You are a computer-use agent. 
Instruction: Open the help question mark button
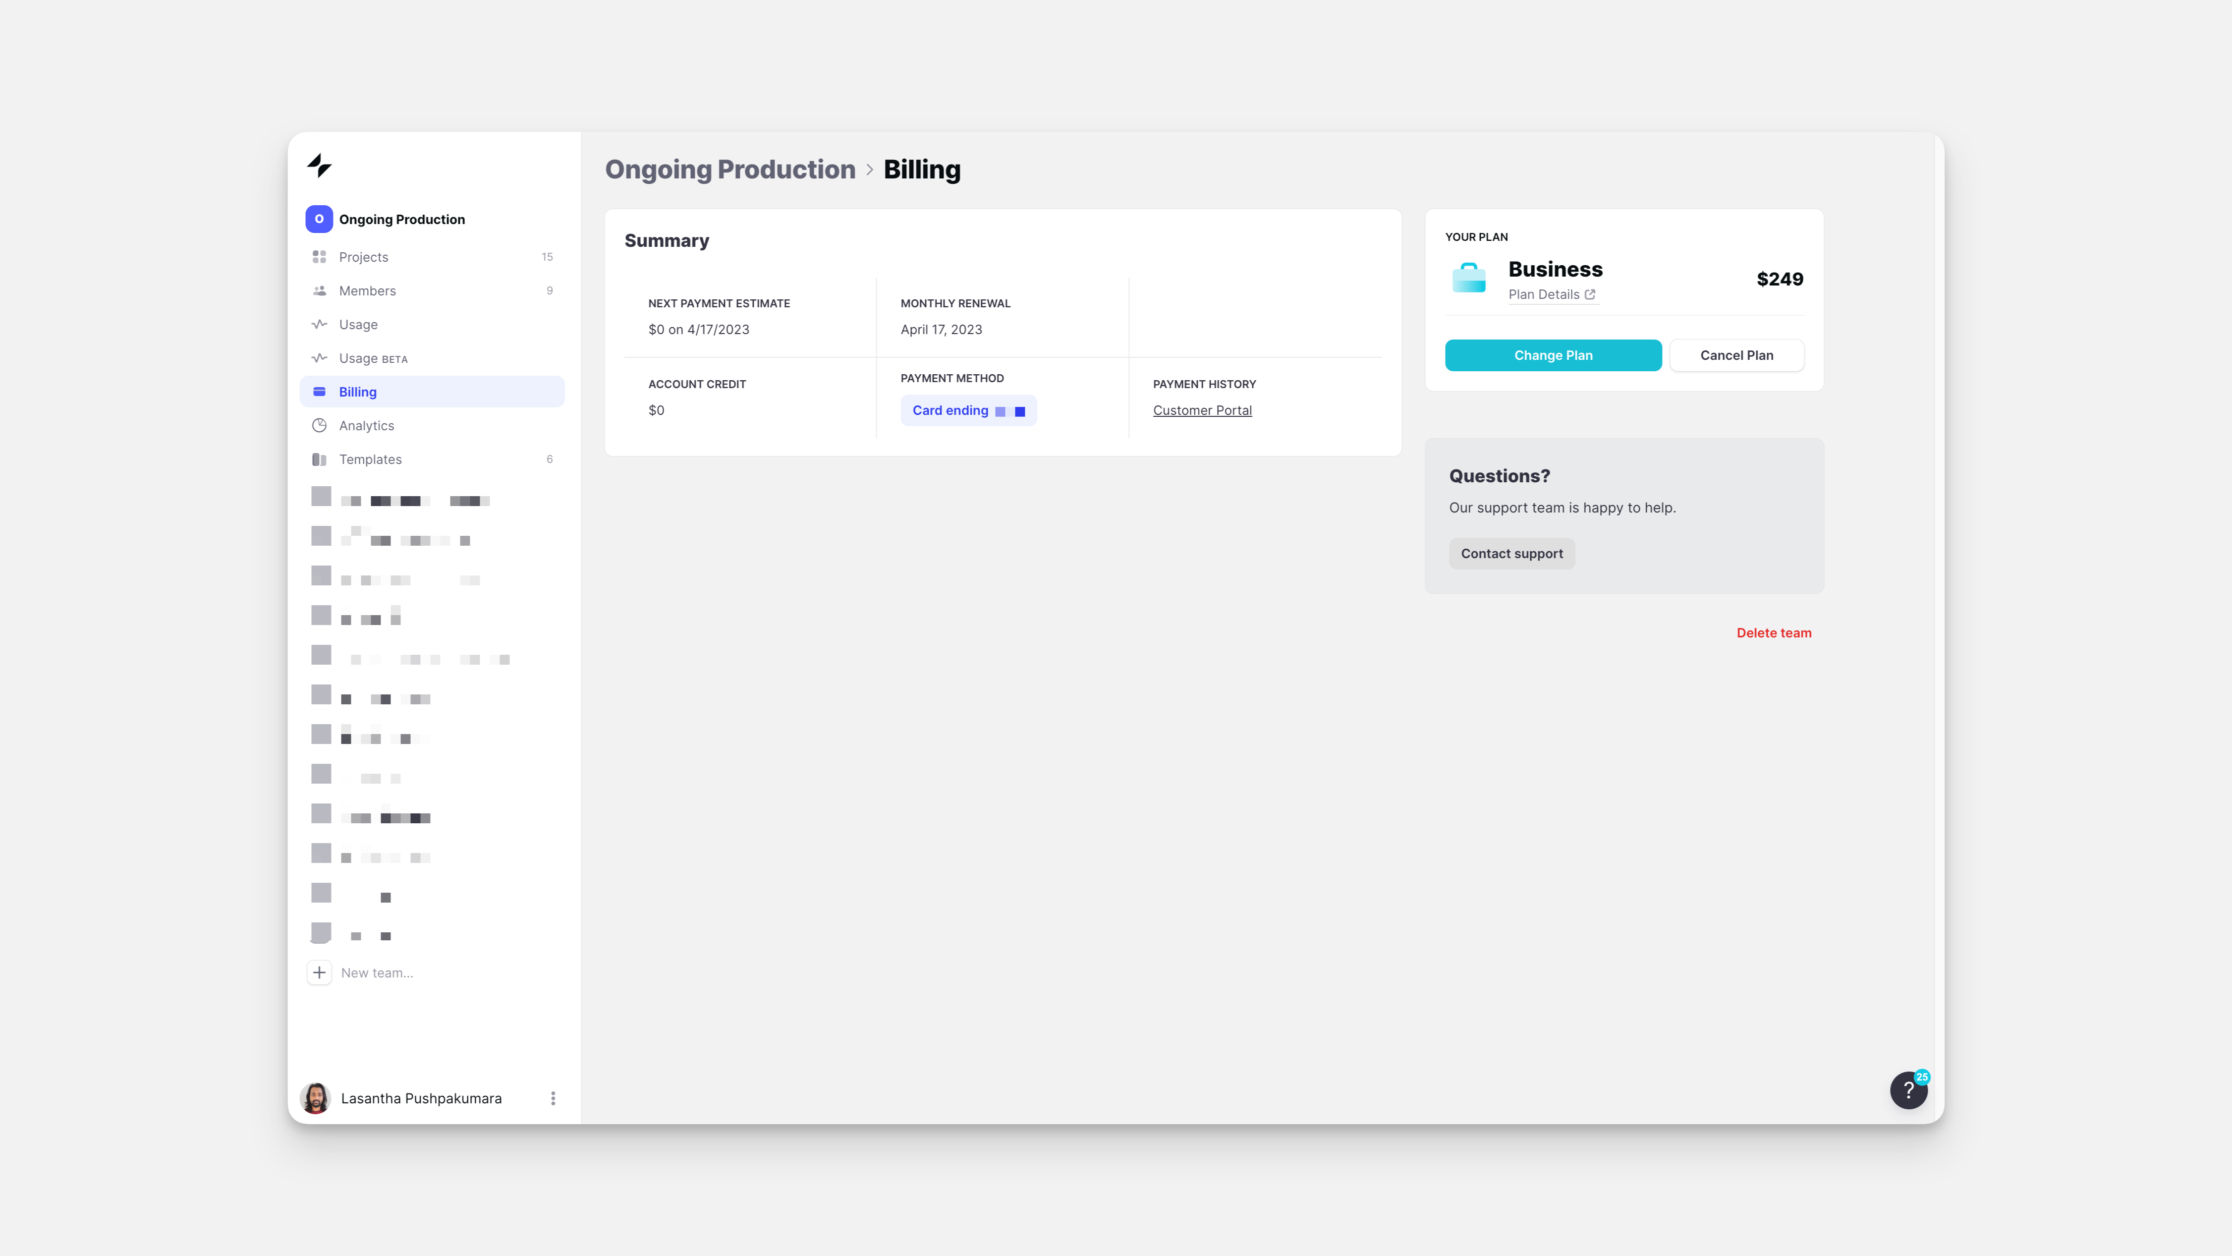[1908, 1089]
